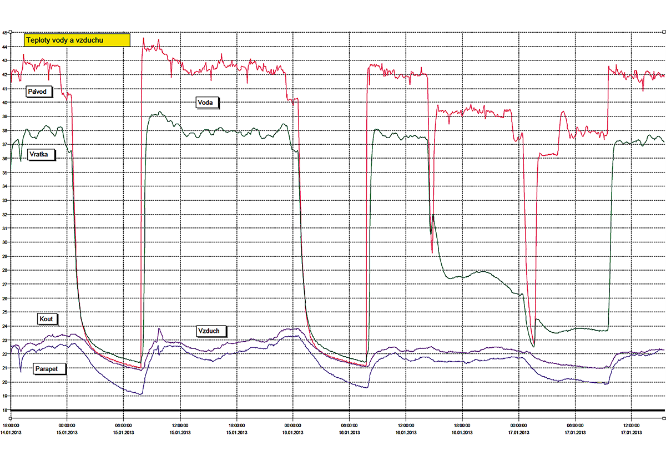
Task: Click x-axis label '18:00:00 14.01.2013'
Action: [11, 428]
